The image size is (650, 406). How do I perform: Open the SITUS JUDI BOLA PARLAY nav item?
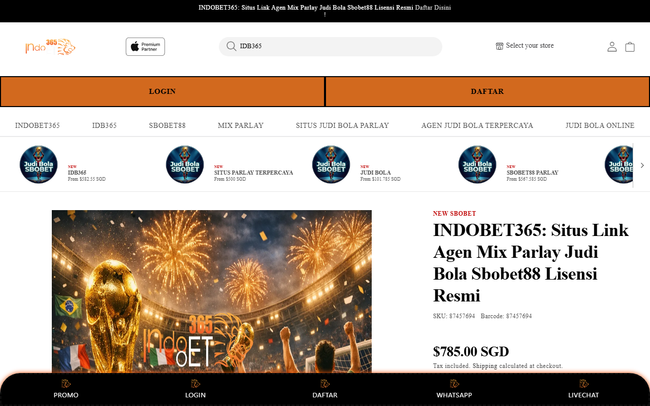342,125
